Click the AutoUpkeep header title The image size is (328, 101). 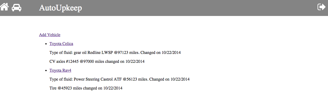(61, 8)
